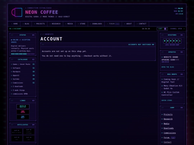Click the ENTER STORE link
Viewport: 194px width, 145px height.
(167, 101)
